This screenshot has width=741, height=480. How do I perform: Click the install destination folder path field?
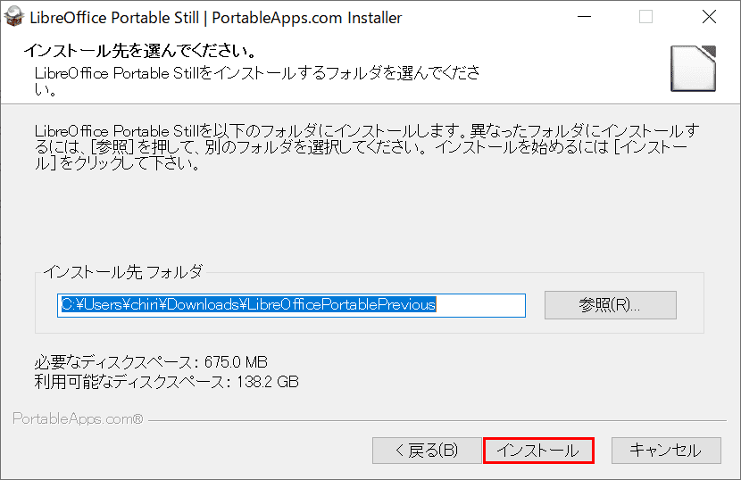coord(291,305)
